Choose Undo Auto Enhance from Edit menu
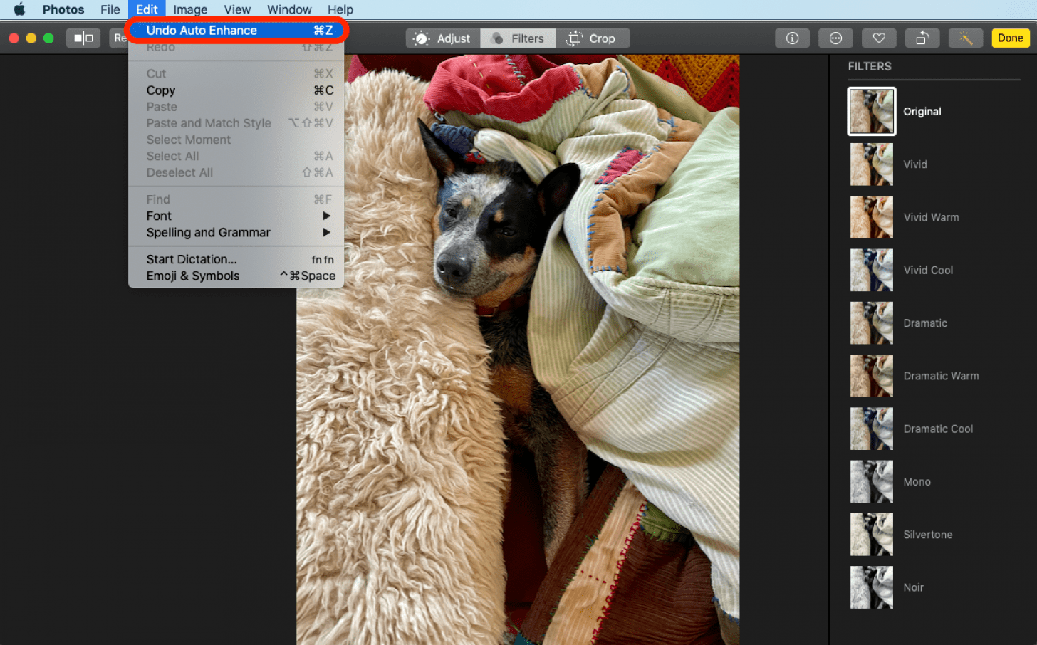 202,31
